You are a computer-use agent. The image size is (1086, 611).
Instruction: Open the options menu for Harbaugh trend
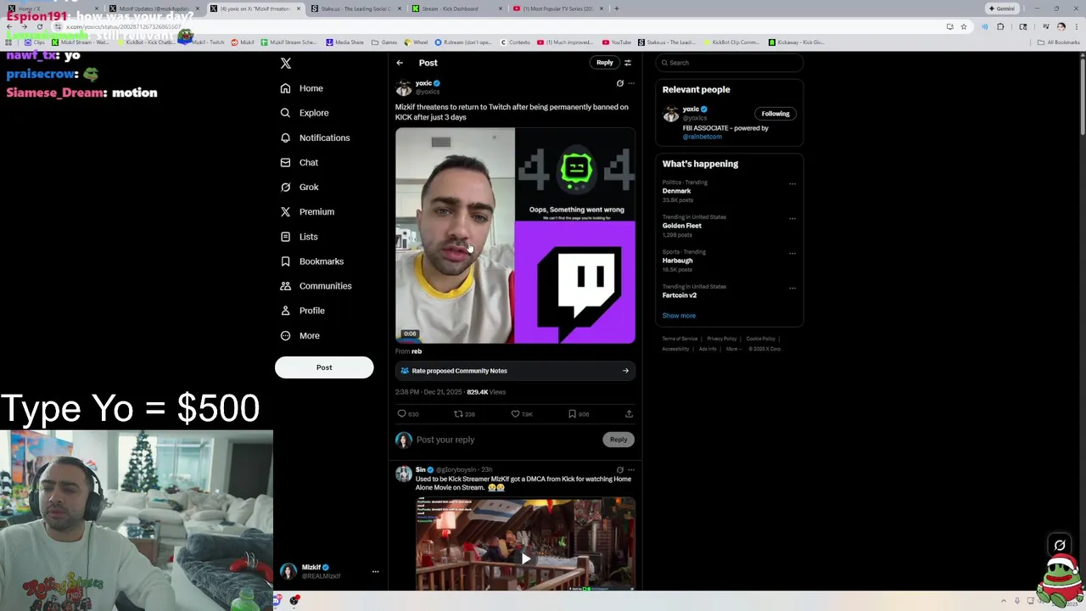click(x=792, y=253)
